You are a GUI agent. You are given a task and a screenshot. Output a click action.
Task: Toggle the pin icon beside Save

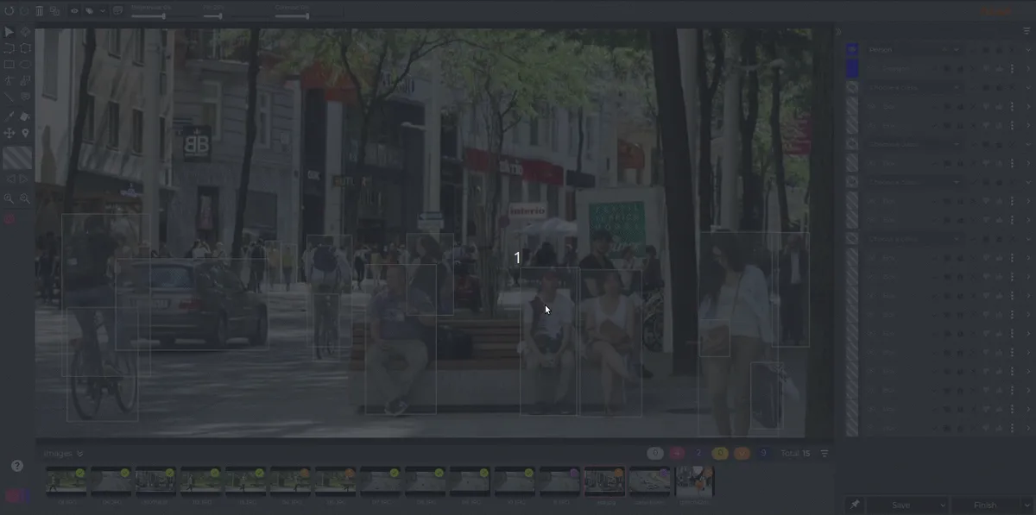click(x=855, y=505)
